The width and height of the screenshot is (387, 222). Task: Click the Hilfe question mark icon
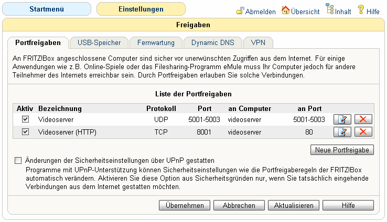pyautogui.click(x=361, y=10)
